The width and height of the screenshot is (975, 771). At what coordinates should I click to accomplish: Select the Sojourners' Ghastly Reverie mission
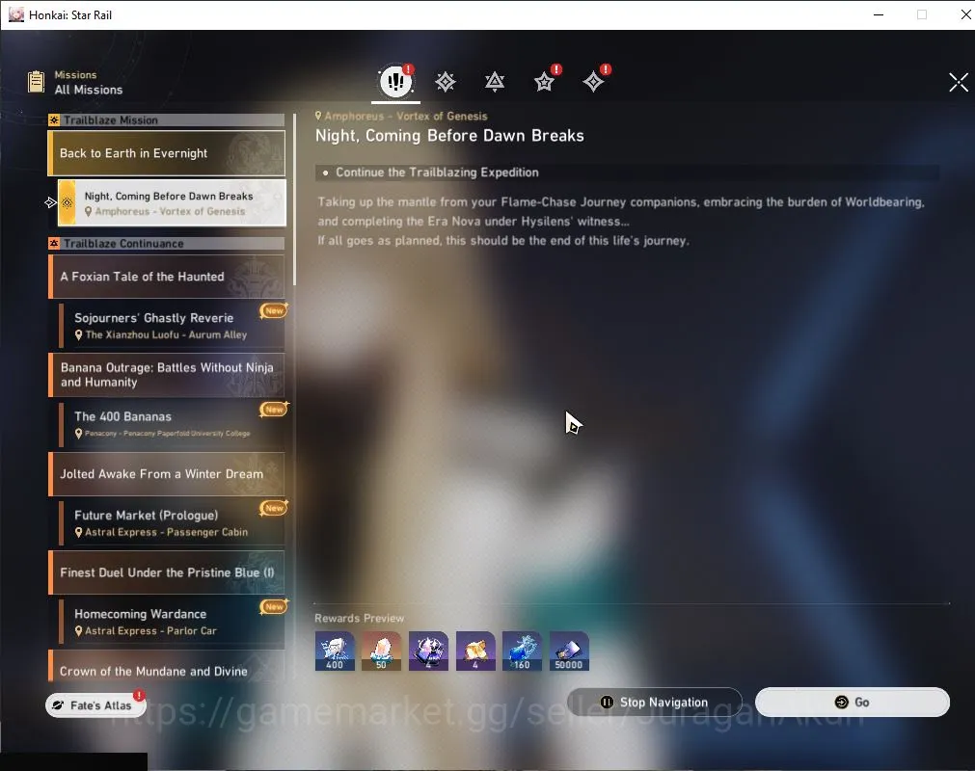pos(172,326)
